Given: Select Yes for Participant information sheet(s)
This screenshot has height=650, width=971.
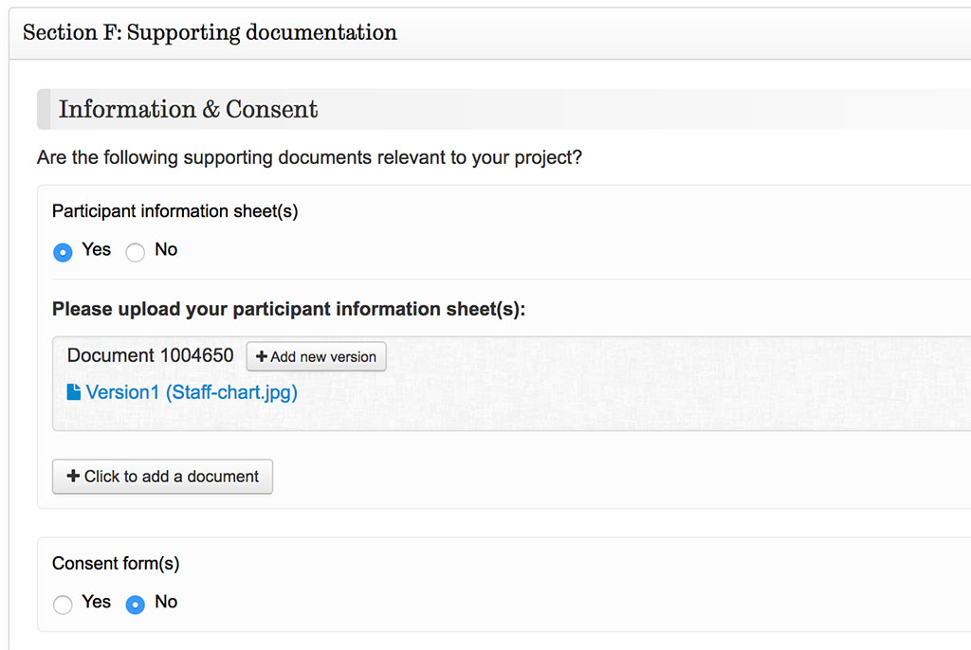Looking at the screenshot, I should coord(63,252).
